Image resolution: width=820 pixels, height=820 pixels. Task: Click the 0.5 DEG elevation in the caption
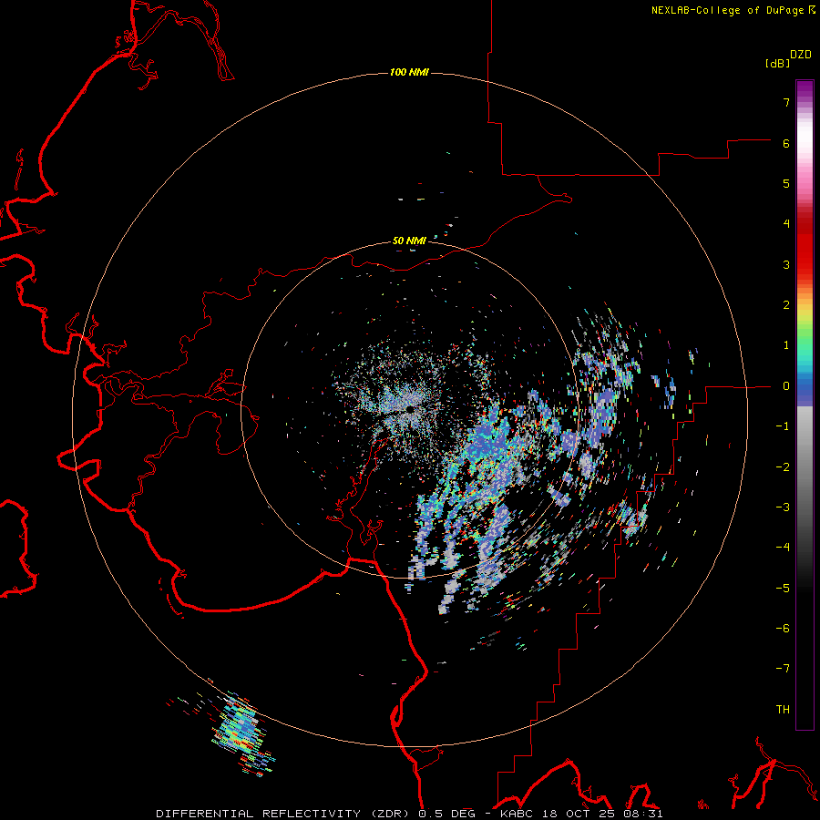coord(447,814)
